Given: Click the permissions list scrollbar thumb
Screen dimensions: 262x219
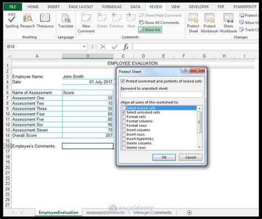Looking at the screenshot, I should coord(200,122).
